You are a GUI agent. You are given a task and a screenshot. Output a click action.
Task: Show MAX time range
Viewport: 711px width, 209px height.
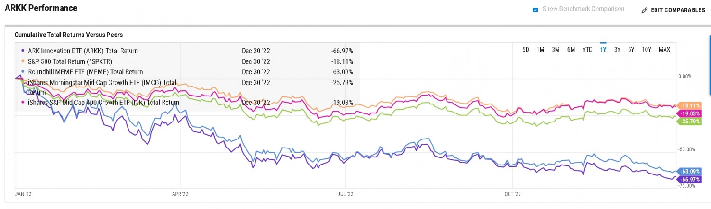pyautogui.click(x=664, y=50)
